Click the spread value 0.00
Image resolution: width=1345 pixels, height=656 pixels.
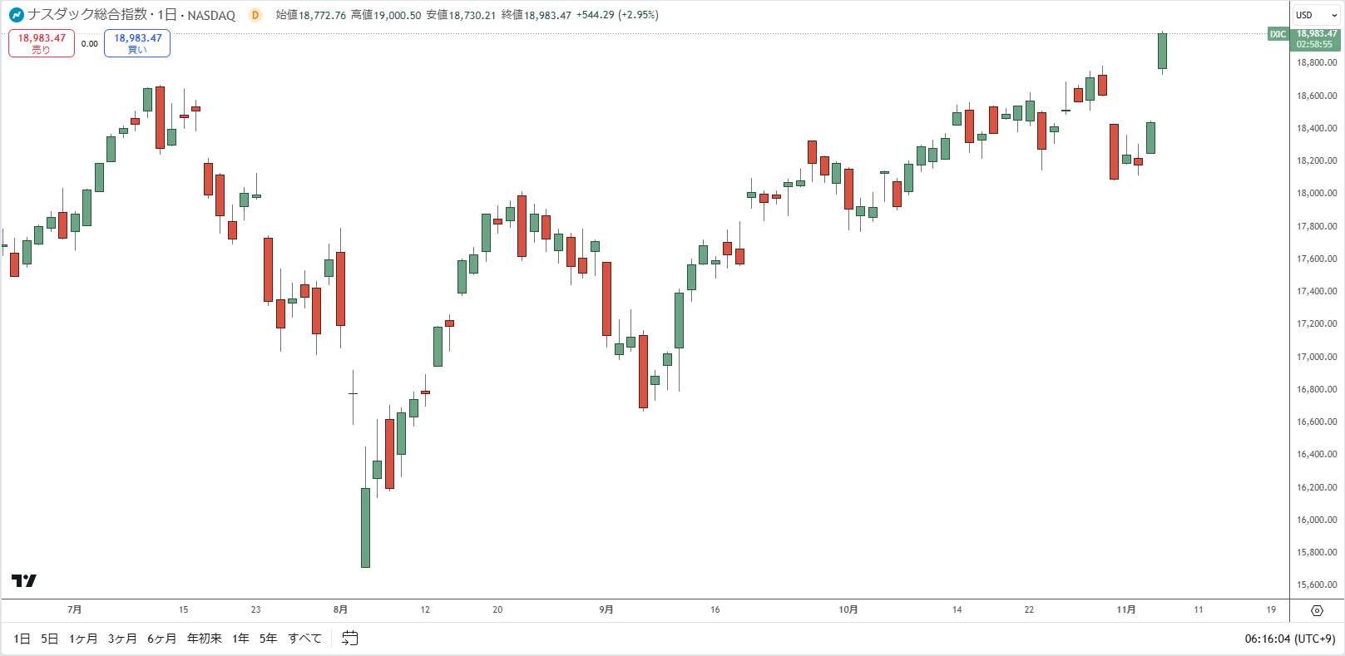pos(90,44)
